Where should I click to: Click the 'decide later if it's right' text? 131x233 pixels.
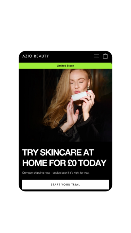[67, 173]
